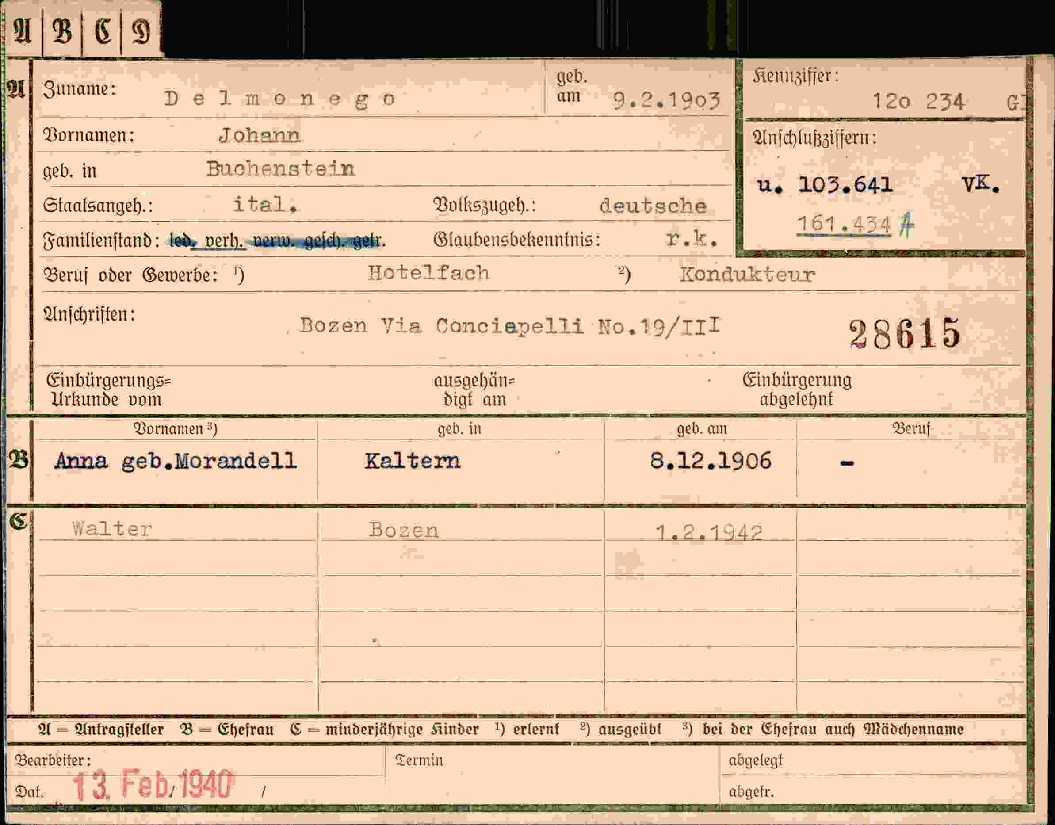
Task: Click the birthplace 'Buchenstein'
Action: pyautogui.click(x=281, y=169)
